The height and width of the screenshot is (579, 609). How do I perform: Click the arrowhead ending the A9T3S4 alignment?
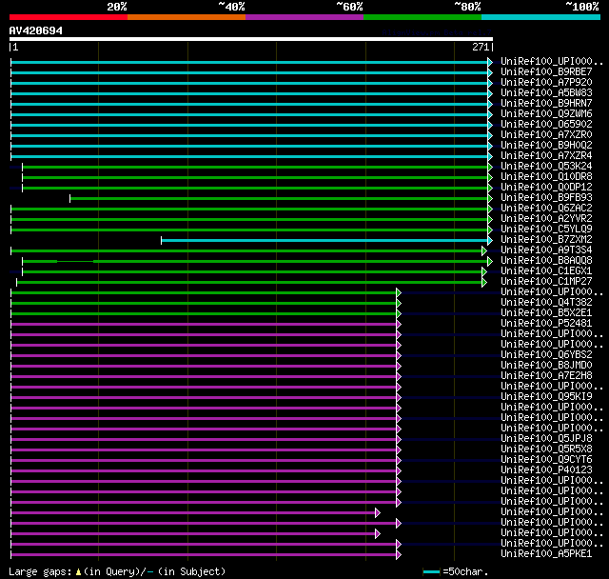pyautogui.click(x=484, y=251)
